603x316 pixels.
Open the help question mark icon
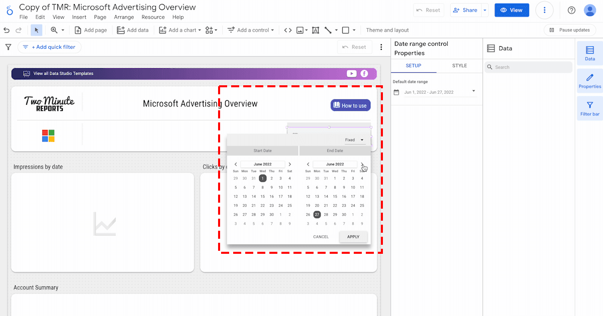click(x=571, y=10)
